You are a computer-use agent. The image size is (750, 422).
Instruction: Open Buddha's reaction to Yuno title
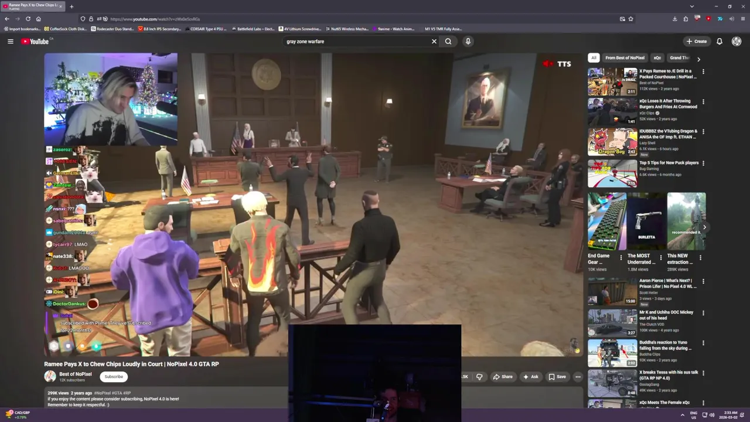click(665, 345)
